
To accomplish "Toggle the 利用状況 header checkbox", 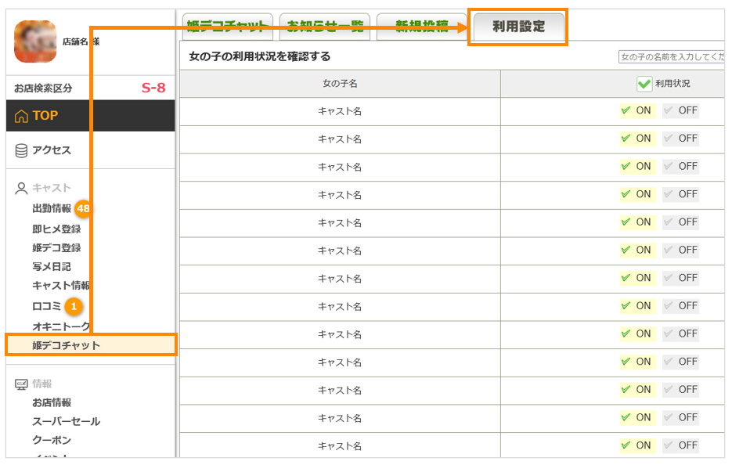I will click(x=644, y=84).
